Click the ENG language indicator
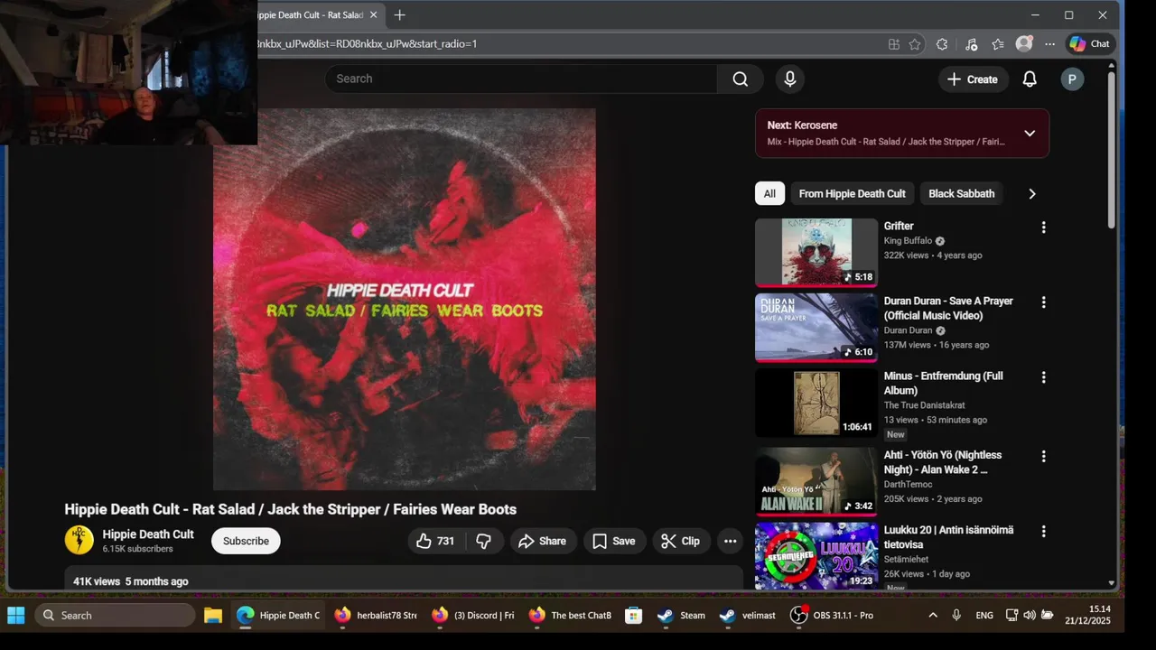Screen dimensions: 1156x650 (984, 616)
